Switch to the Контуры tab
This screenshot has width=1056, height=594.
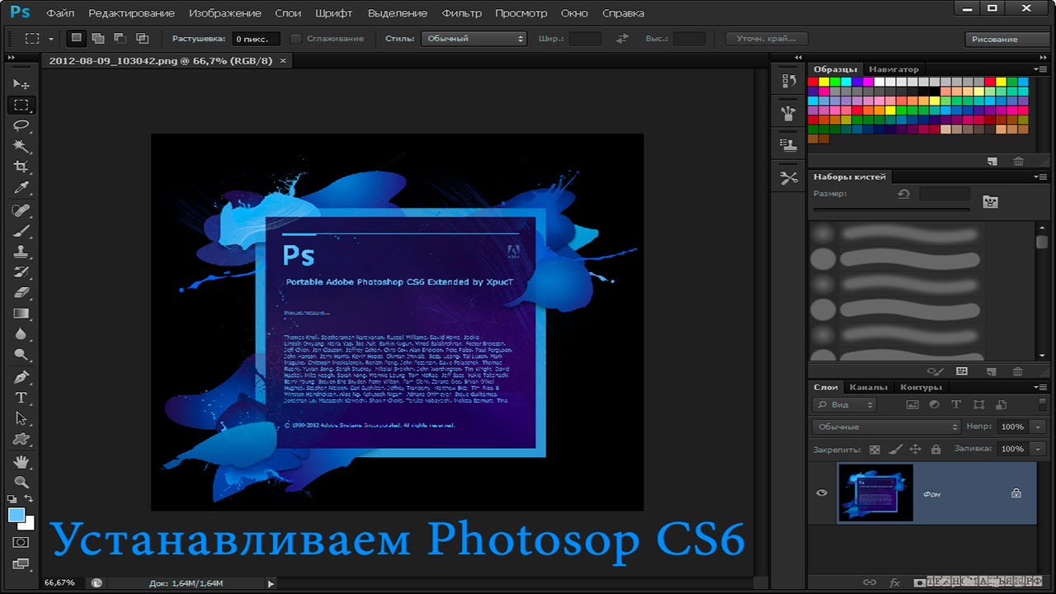pyautogui.click(x=921, y=387)
